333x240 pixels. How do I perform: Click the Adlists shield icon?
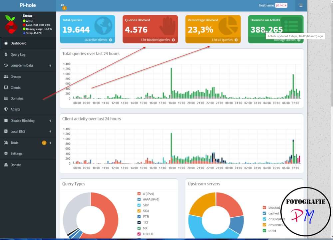pos(6,109)
